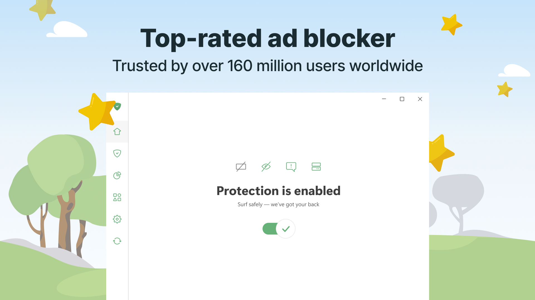Click the maximize window button

[402, 99]
